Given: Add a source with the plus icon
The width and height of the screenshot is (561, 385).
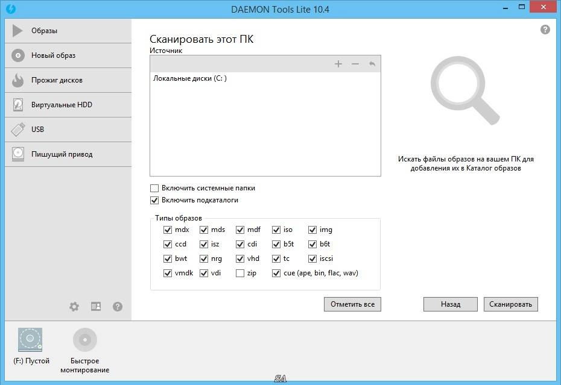Looking at the screenshot, I should pos(338,64).
